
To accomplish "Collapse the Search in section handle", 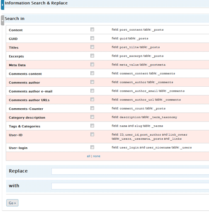I will pos(2,20).
